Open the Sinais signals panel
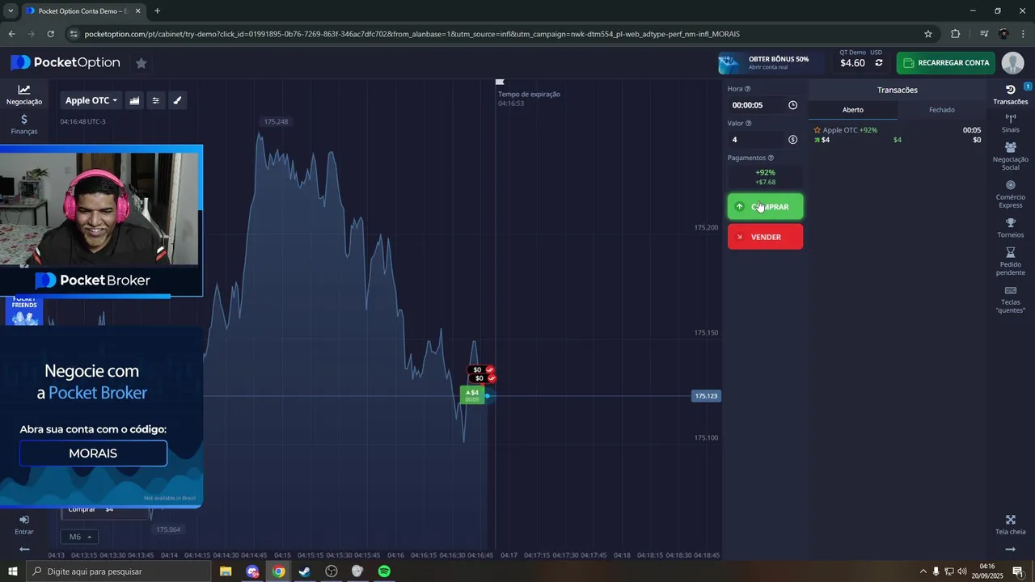The width and height of the screenshot is (1035, 582). (1011, 124)
